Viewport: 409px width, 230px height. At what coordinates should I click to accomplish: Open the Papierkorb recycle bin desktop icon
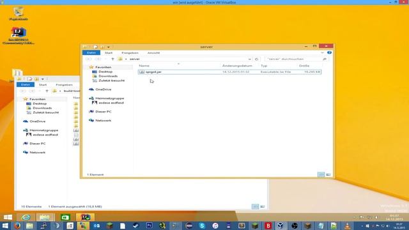click(x=19, y=13)
